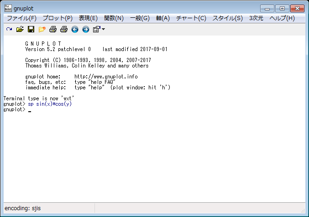Open the 3次元 menu
This screenshot has width=309, height=217.
[x=256, y=18]
